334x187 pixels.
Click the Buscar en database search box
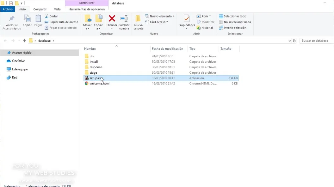(316, 41)
